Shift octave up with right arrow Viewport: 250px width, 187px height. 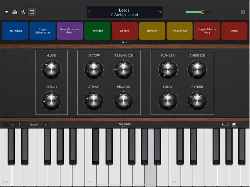[x=20, y=124]
